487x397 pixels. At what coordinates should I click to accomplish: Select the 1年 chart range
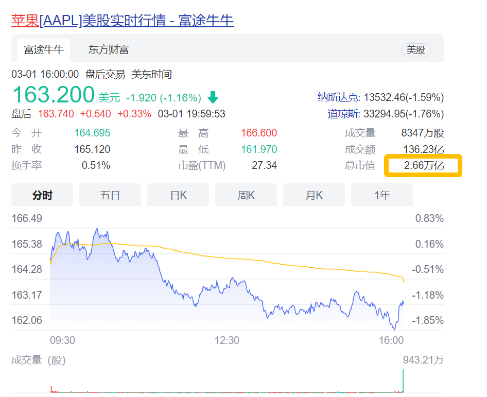coord(382,195)
